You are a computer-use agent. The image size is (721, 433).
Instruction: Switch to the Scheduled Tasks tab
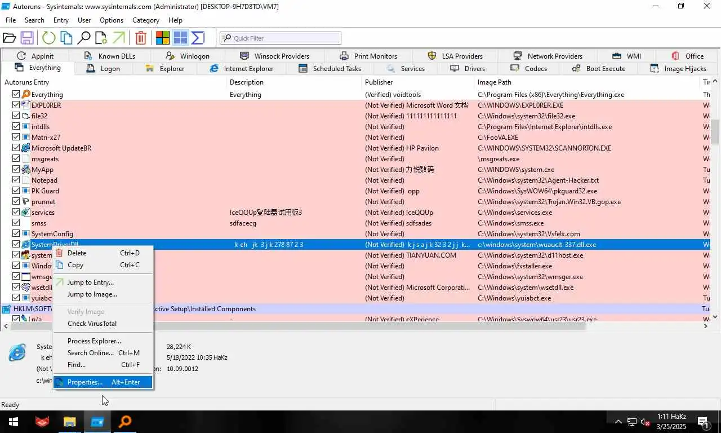coord(330,68)
